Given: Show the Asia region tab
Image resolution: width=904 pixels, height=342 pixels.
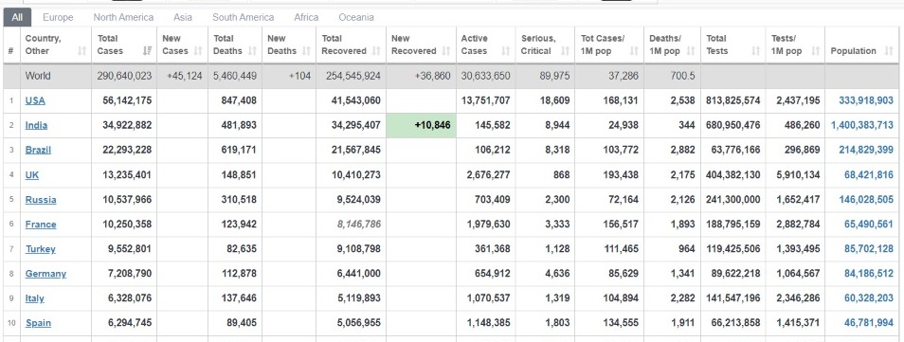Looking at the screenshot, I should tap(183, 17).
